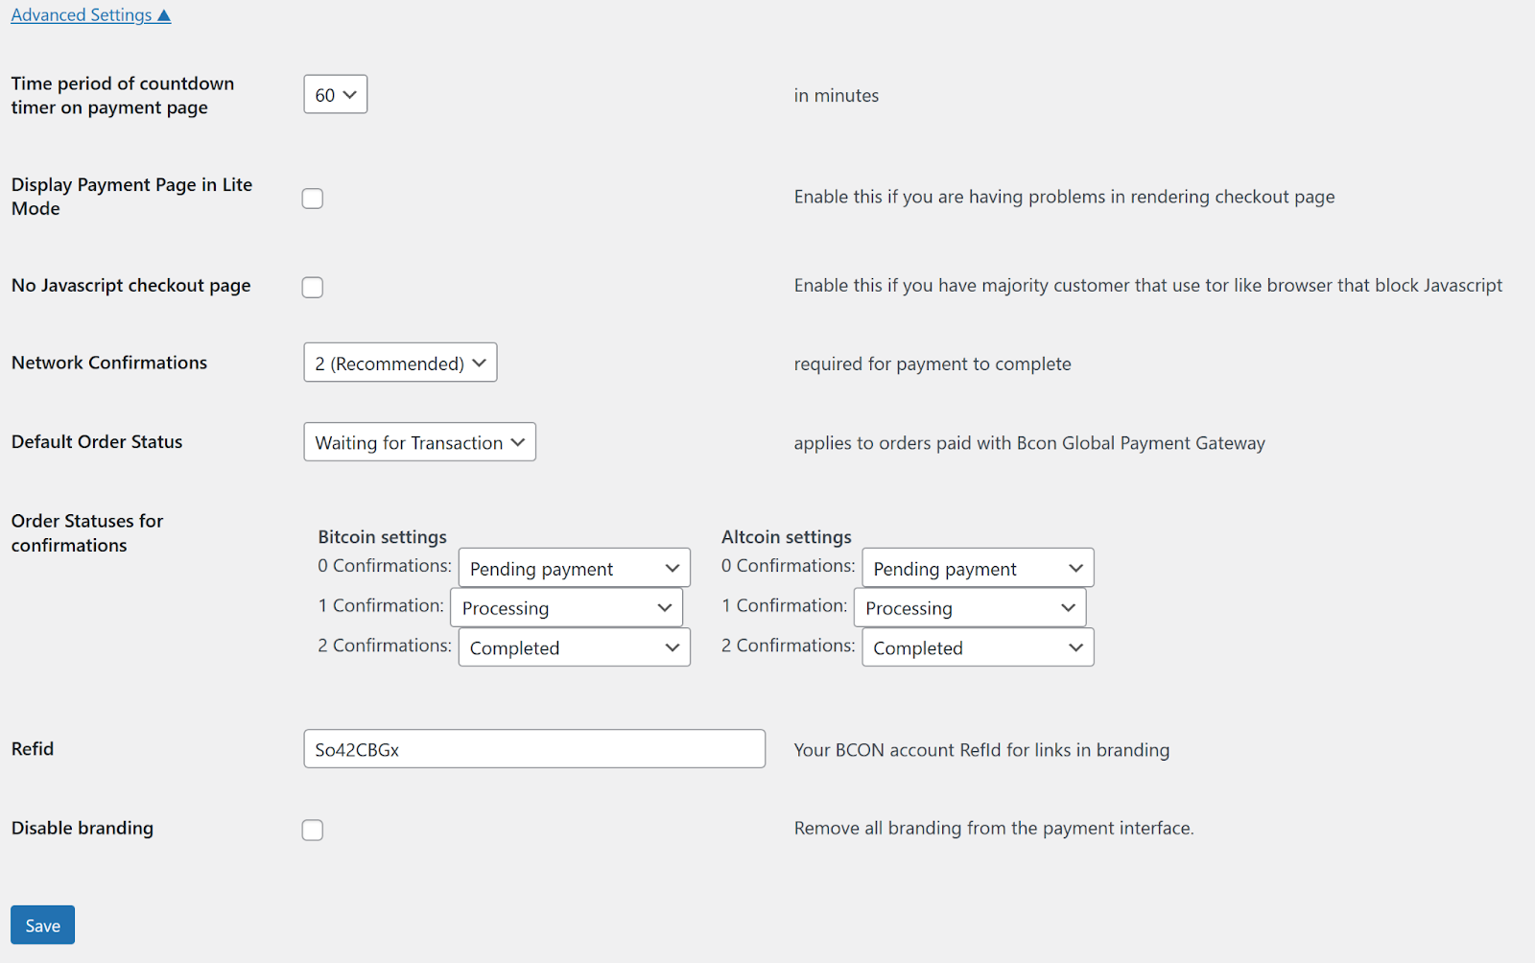Open Altcoin 2 Confirmations status dropdown

[978, 648]
